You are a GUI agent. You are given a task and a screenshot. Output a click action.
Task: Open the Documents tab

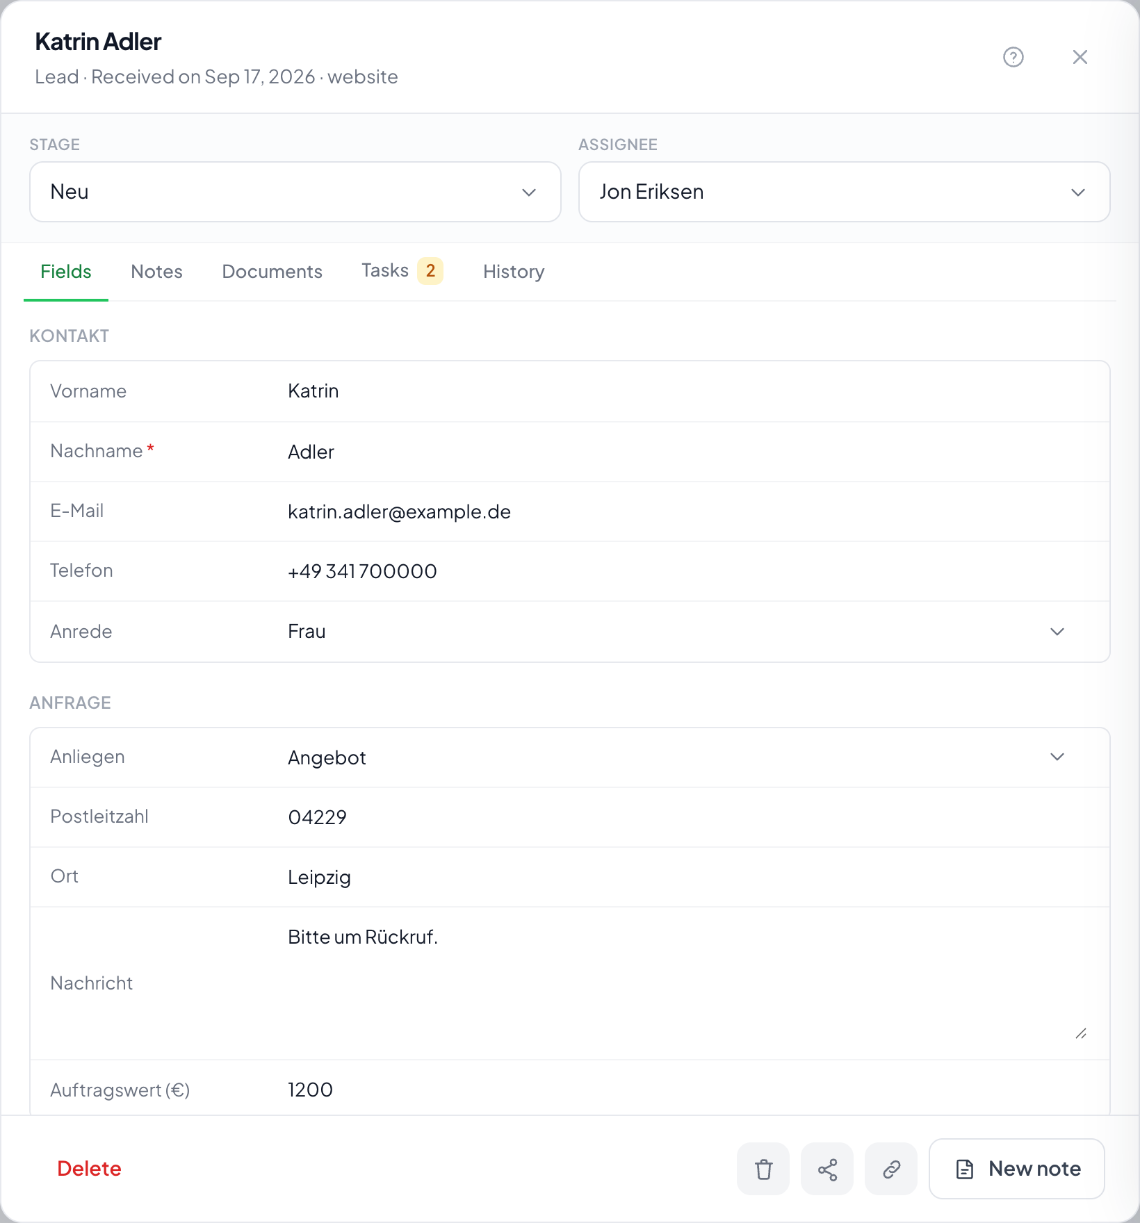[x=272, y=272]
